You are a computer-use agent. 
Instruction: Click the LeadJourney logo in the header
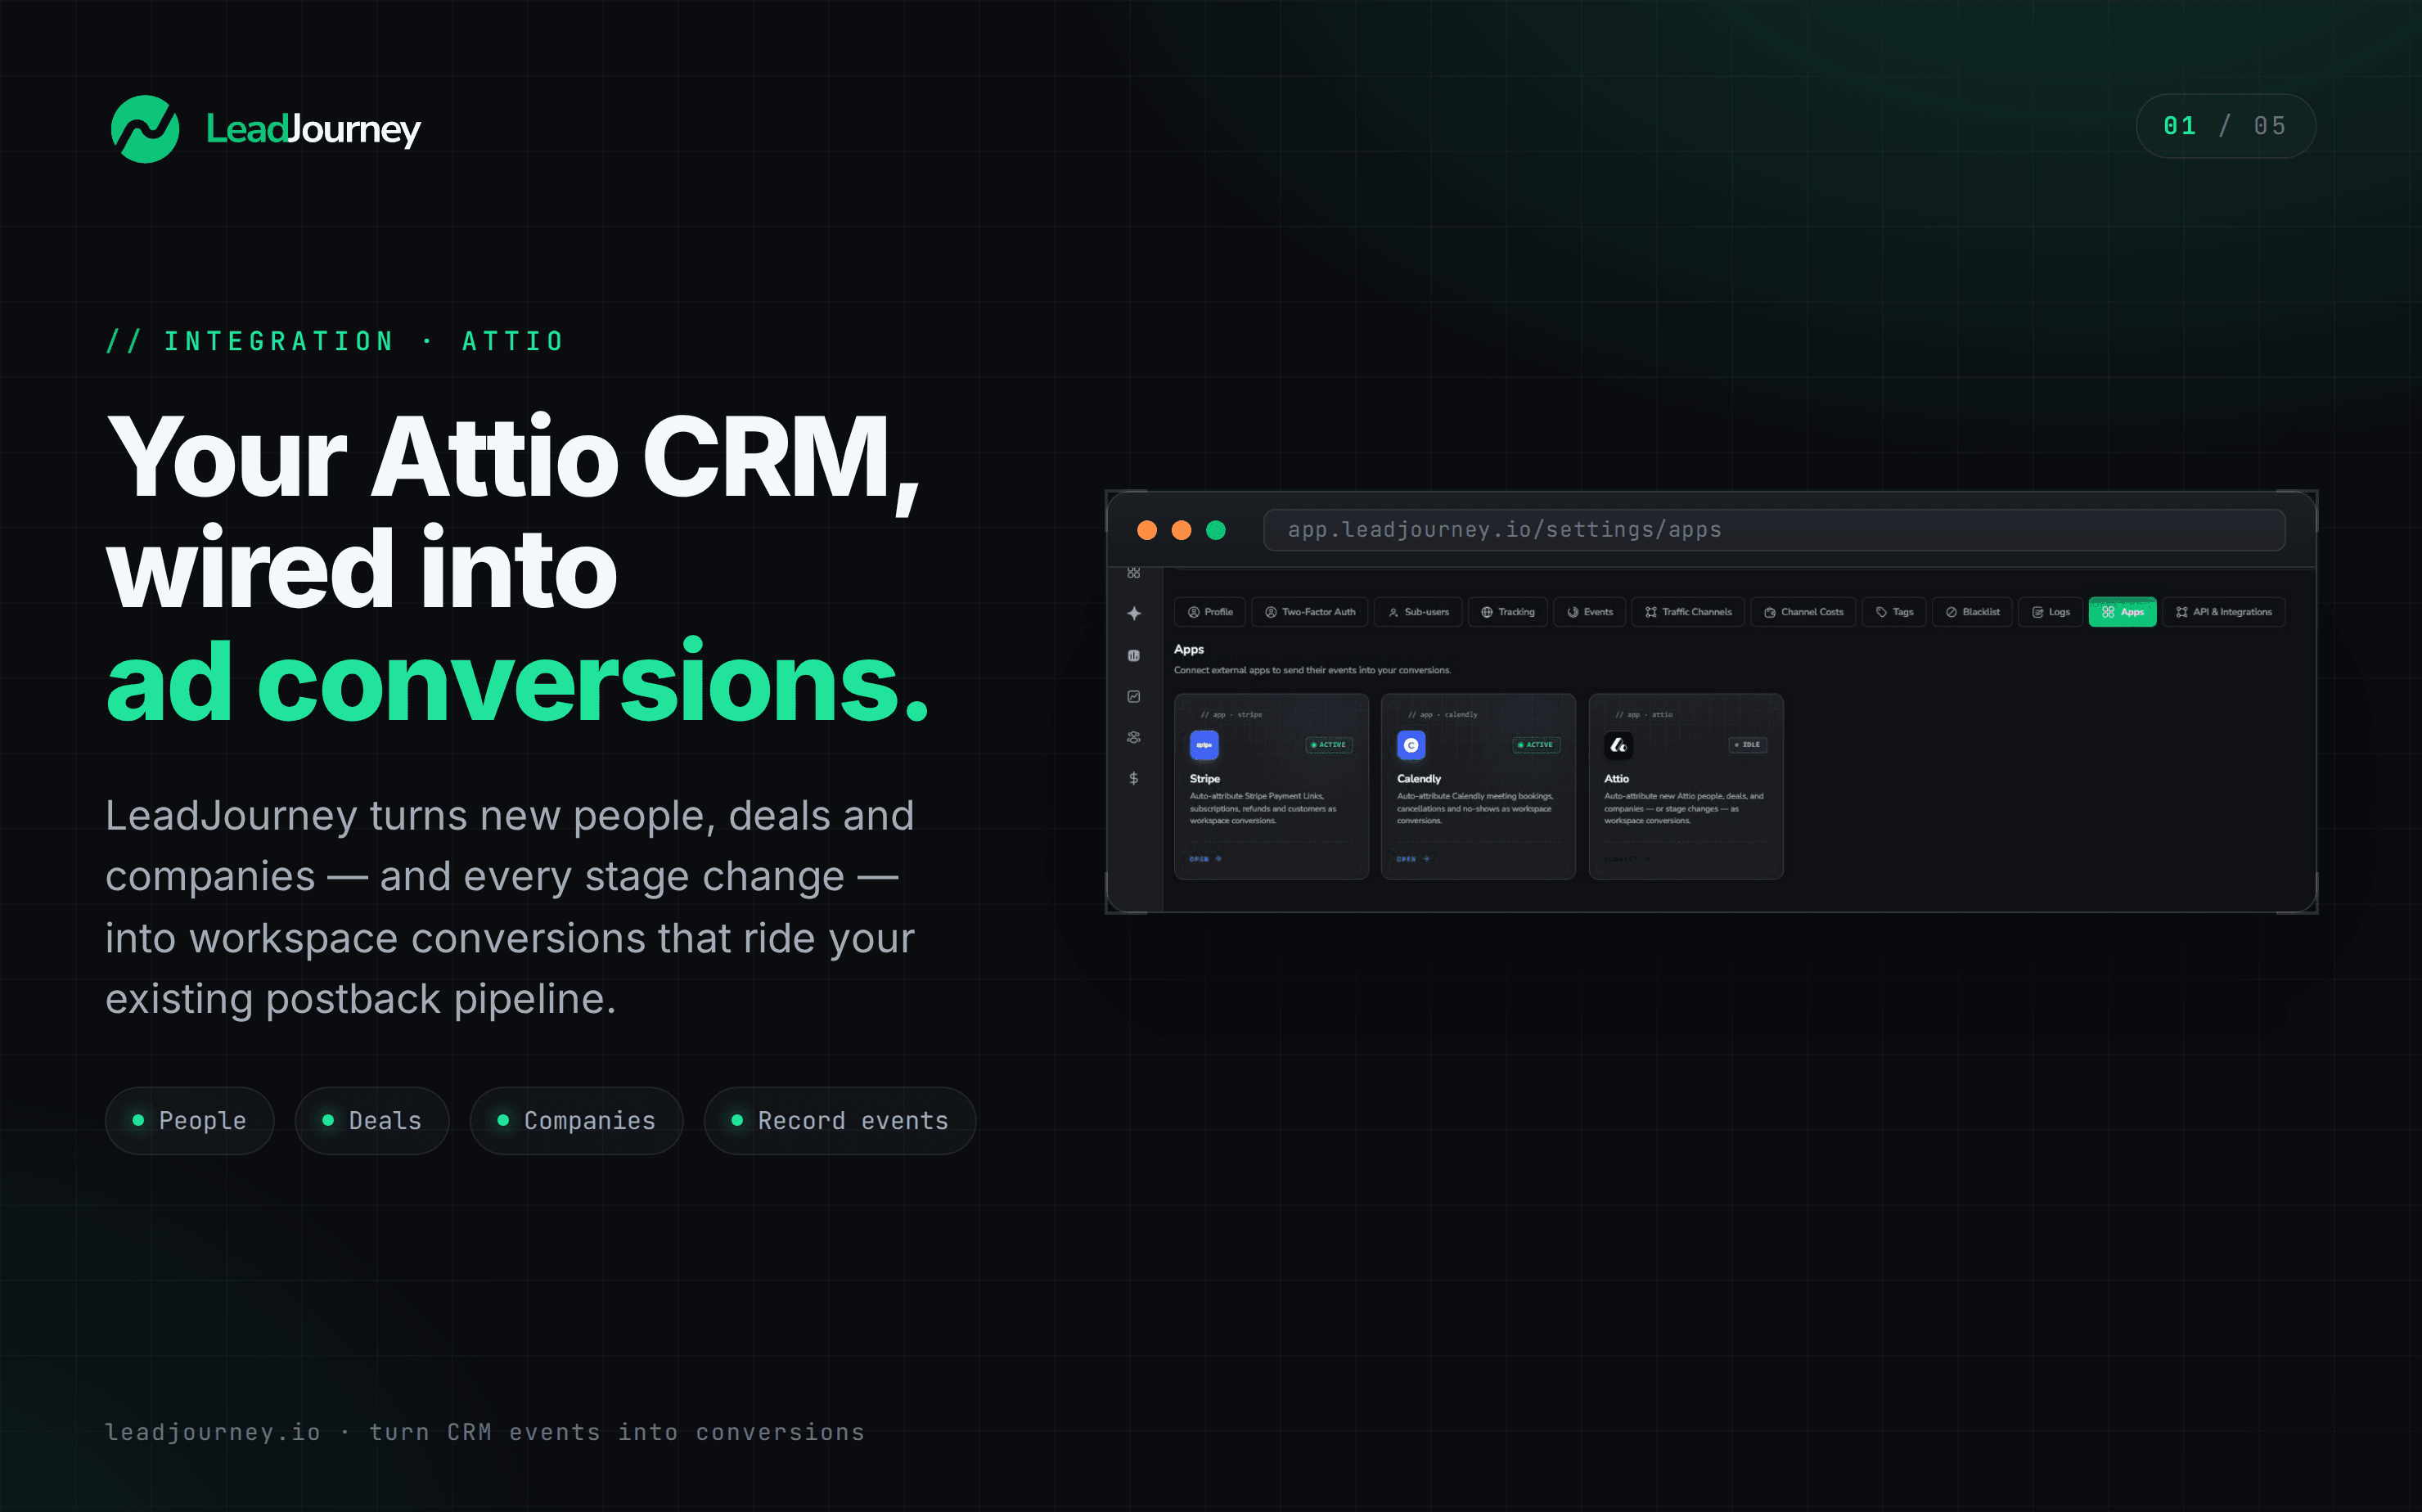click(265, 129)
